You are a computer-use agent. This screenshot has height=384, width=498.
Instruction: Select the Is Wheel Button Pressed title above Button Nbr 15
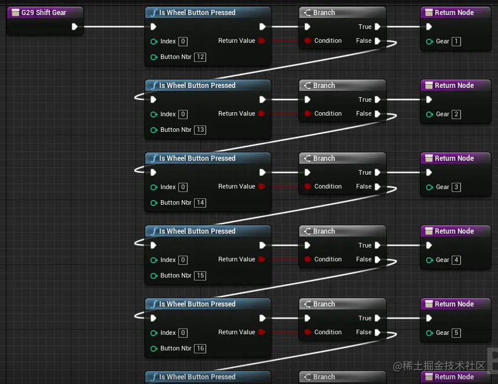[197, 231]
